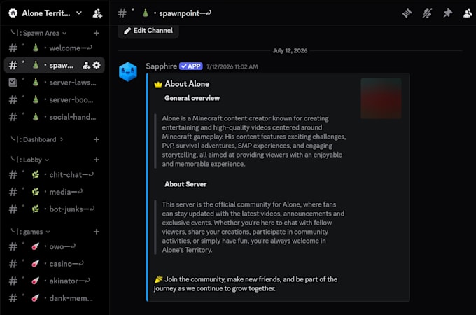Viewport: 476px width, 315px height.
Task: Open the server-boo... channel
Action: pos(55,99)
